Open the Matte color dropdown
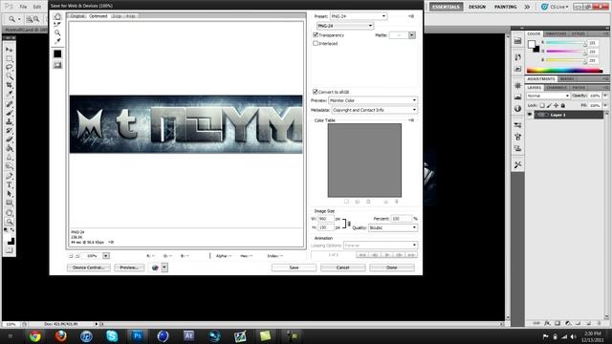The height and width of the screenshot is (344, 612). click(x=412, y=35)
